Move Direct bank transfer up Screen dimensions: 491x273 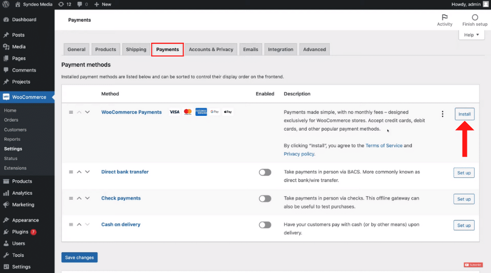[x=79, y=172]
